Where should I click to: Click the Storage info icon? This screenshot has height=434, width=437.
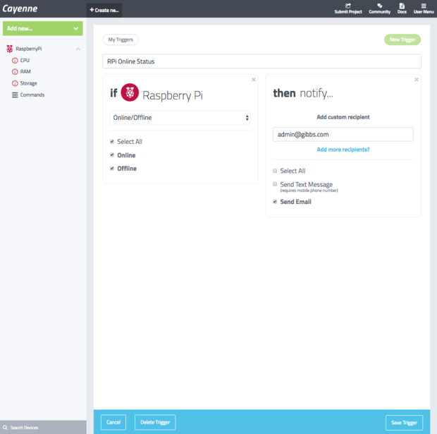point(15,83)
